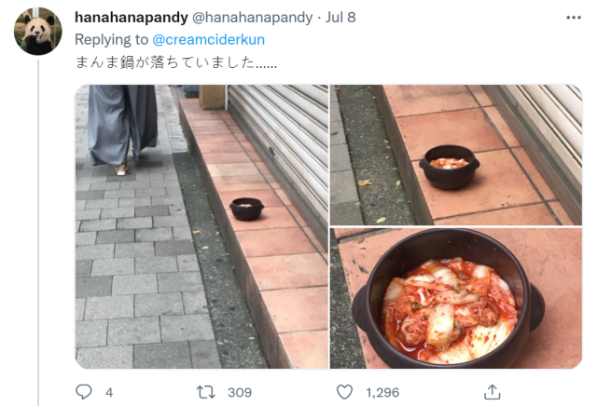Like the tweet with the heart icon
The image size is (597, 406).
pyautogui.click(x=344, y=392)
